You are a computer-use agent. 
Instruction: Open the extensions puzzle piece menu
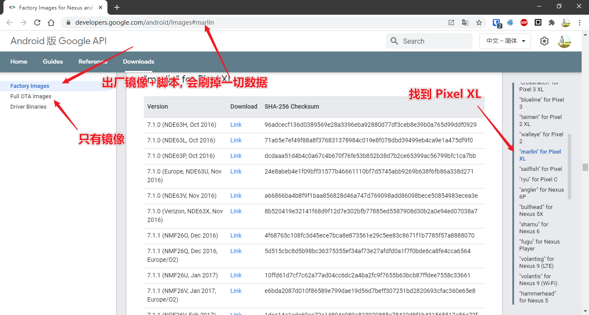point(551,22)
